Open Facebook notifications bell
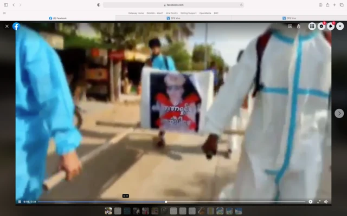Image resolution: width=347 pixels, height=216 pixels. (x=331, y=27)
